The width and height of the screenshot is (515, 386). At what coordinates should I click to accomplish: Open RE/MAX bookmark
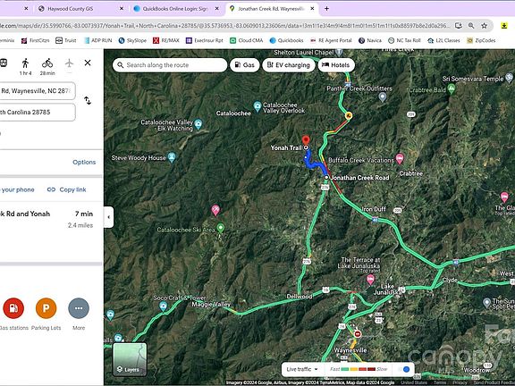point(166,40)
